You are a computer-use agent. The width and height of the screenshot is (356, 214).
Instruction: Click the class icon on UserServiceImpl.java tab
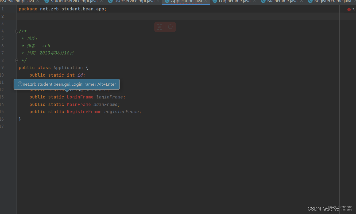coord(110,1)
